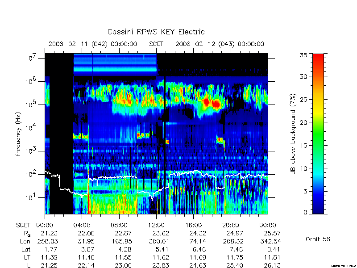Click the Lat value '6.46'
The image size is (357, 268).
tap(200, 250)
